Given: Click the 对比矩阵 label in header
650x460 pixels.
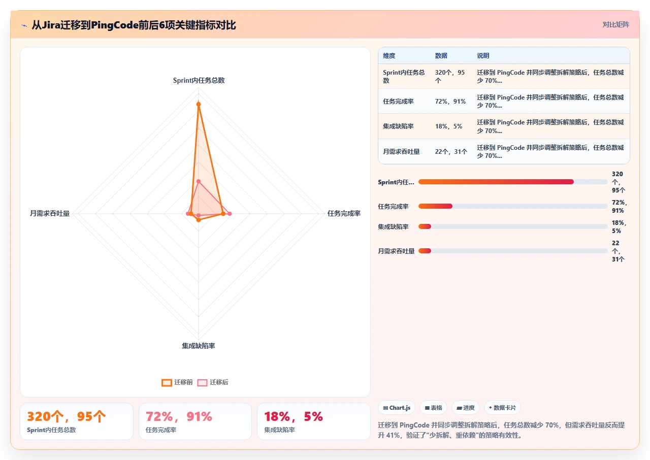Looking at the screenshot, I should click(615, 24).
